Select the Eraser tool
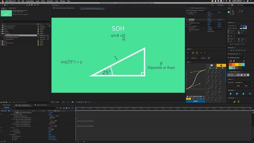254x143 pixels. 32,5
